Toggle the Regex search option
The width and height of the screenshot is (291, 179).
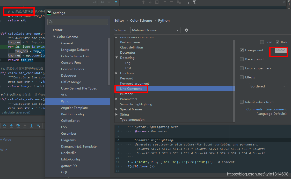(x=116, y=2)
